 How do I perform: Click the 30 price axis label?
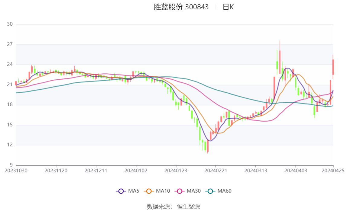[x=10, y=24]
